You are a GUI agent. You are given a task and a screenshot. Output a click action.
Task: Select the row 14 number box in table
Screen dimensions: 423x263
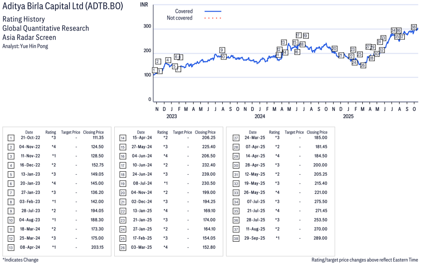coord(123,138)
